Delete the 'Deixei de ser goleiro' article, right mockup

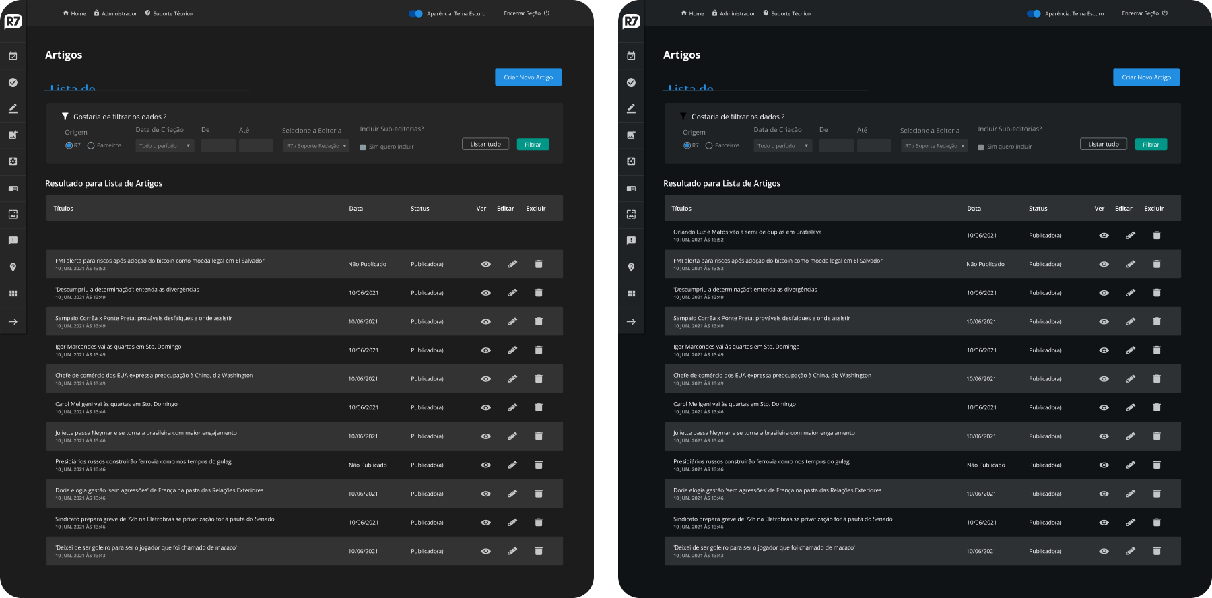pyautogui.click(x=1157, y=551)
